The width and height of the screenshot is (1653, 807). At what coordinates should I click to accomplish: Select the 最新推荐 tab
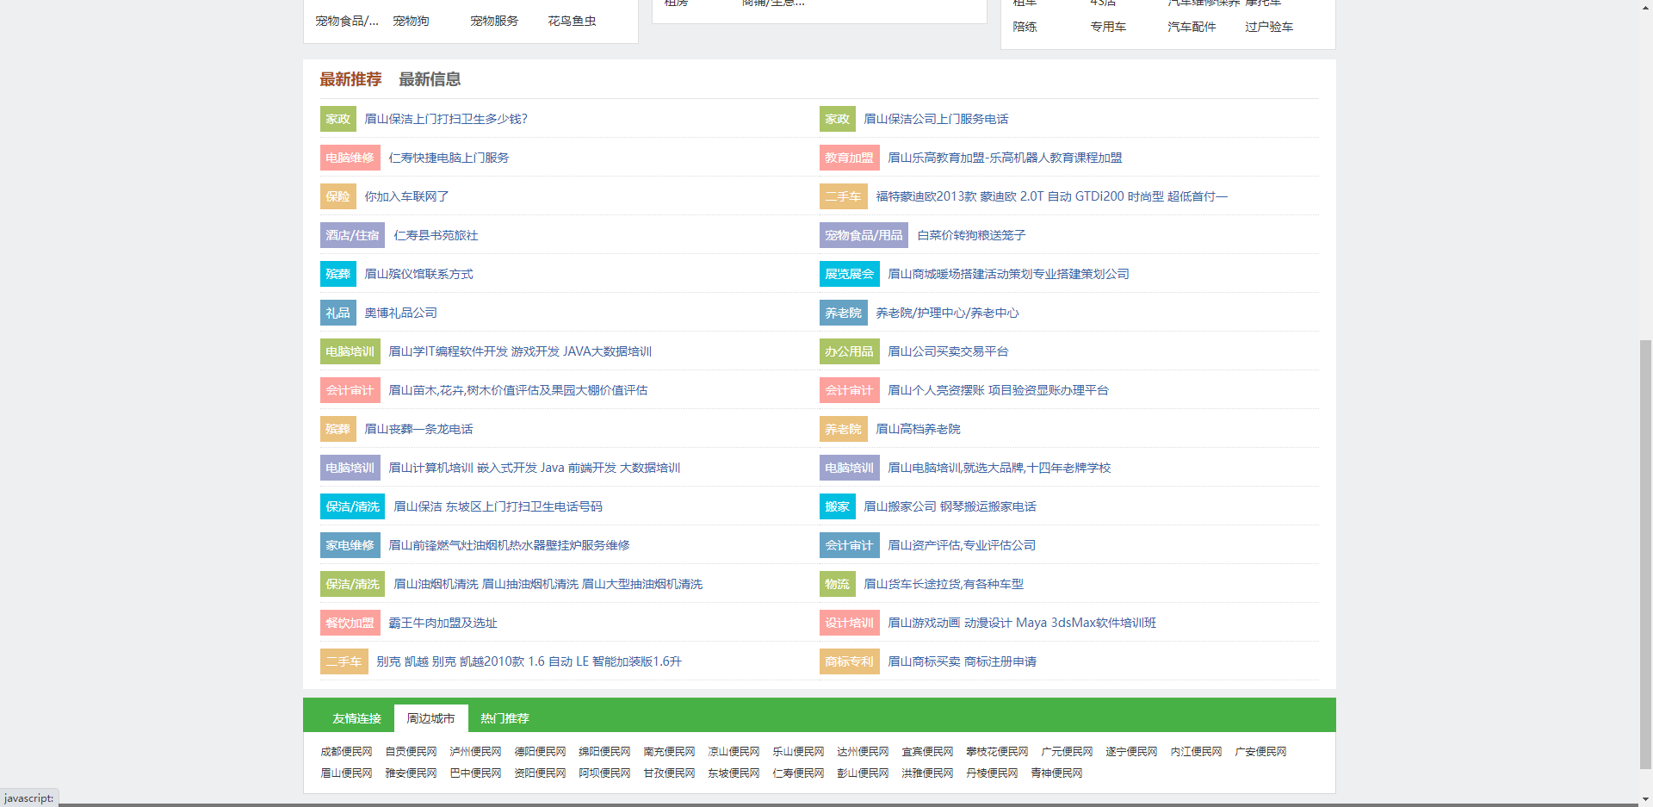pos(350,79)
